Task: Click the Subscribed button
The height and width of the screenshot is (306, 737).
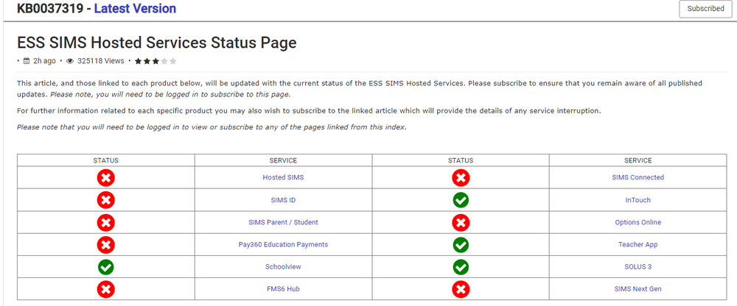Action: coord(705,8)
